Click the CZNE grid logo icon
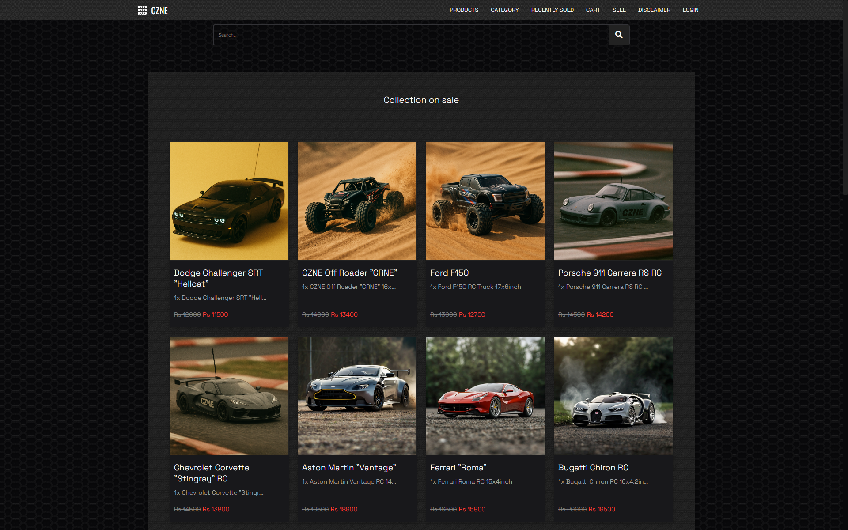 pos(142,10)
